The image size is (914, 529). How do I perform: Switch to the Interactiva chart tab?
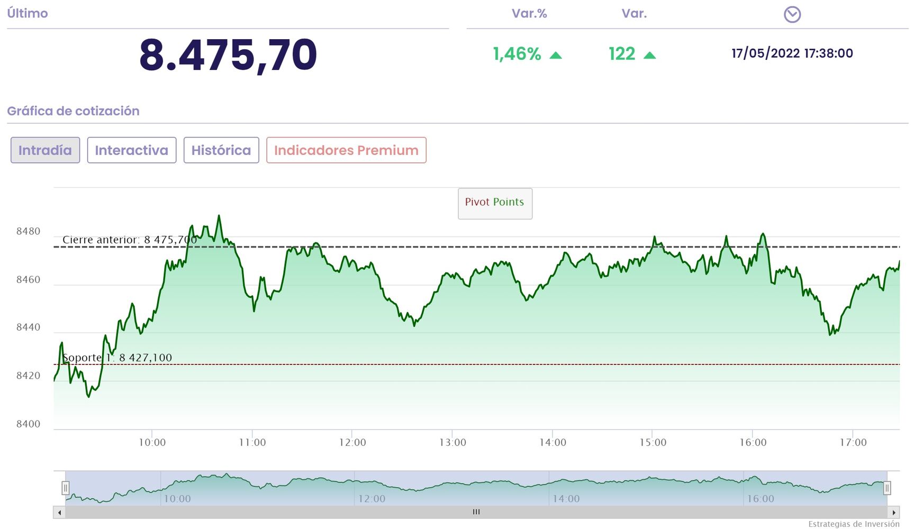pyautogui.click(x=131, y=150)
